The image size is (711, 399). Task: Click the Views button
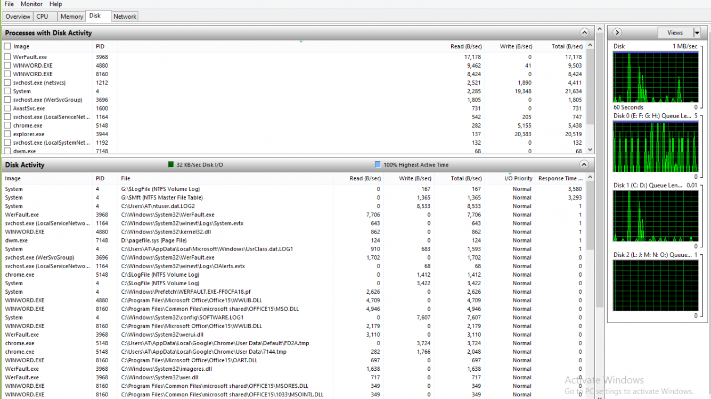tap(675, 32)
